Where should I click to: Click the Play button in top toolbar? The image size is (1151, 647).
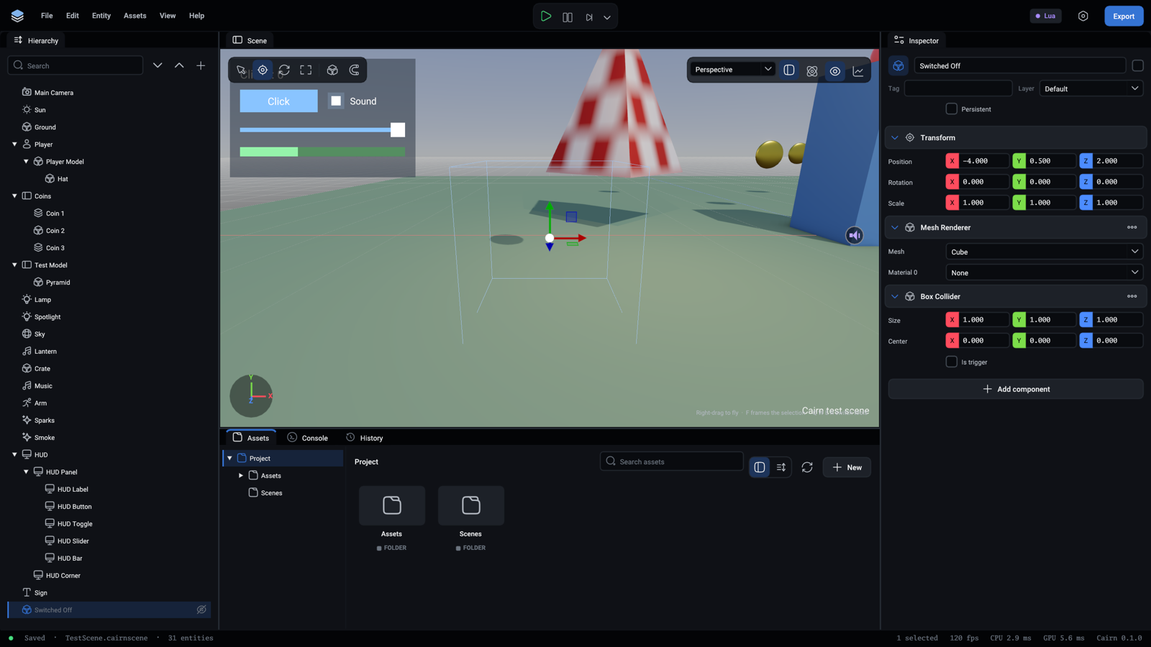point(546,16)
